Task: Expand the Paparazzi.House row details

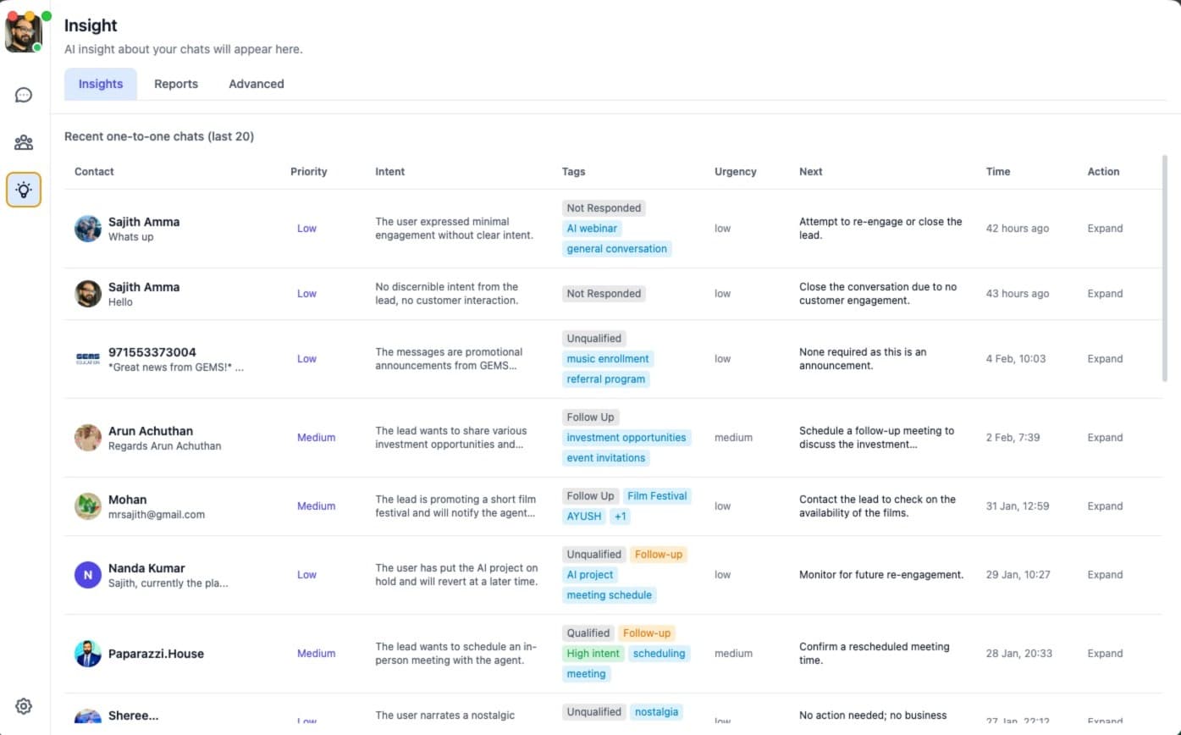Action: [x=1104, y=653]
